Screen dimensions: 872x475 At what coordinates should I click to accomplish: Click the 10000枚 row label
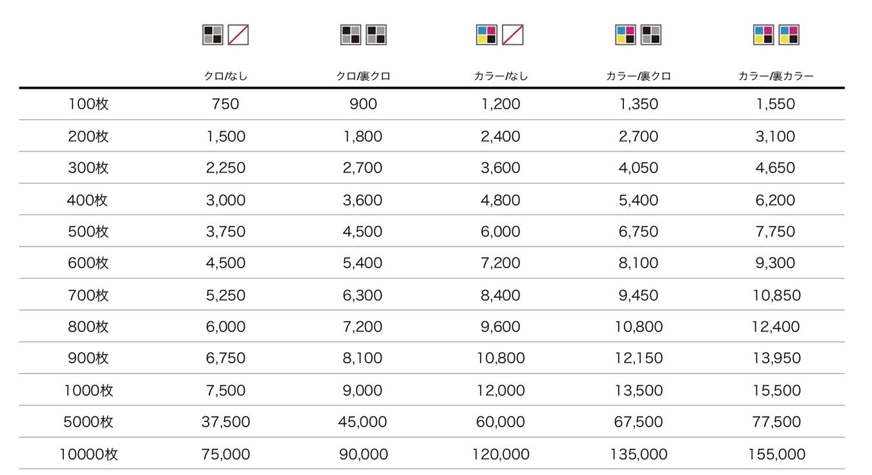coord(88,454)
